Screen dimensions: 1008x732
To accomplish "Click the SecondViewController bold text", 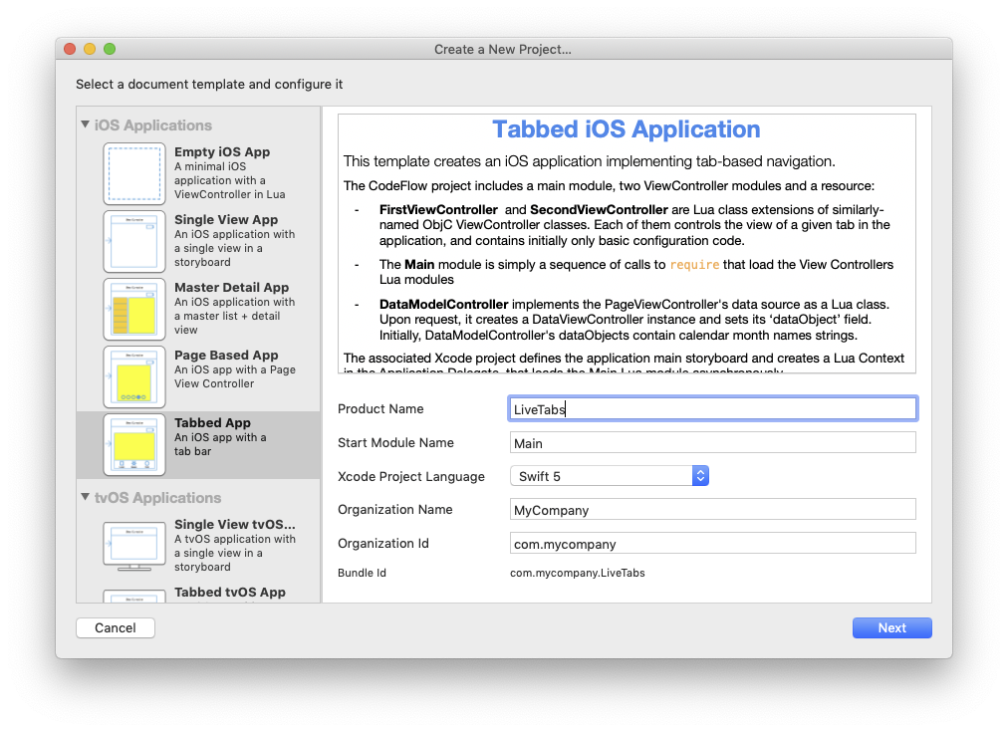I will pyautogui.click(x=600, y=209).
